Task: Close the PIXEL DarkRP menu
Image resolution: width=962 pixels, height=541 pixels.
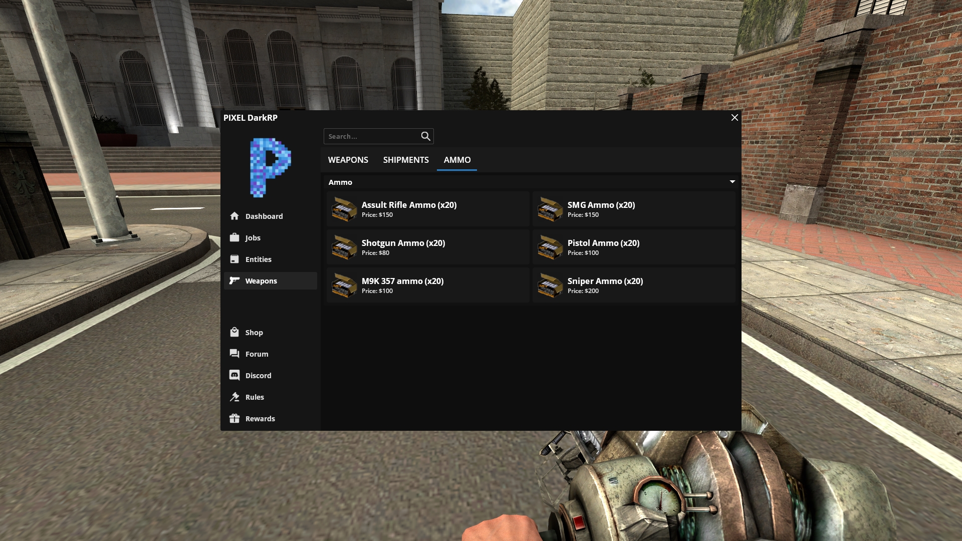Action: 735,118
